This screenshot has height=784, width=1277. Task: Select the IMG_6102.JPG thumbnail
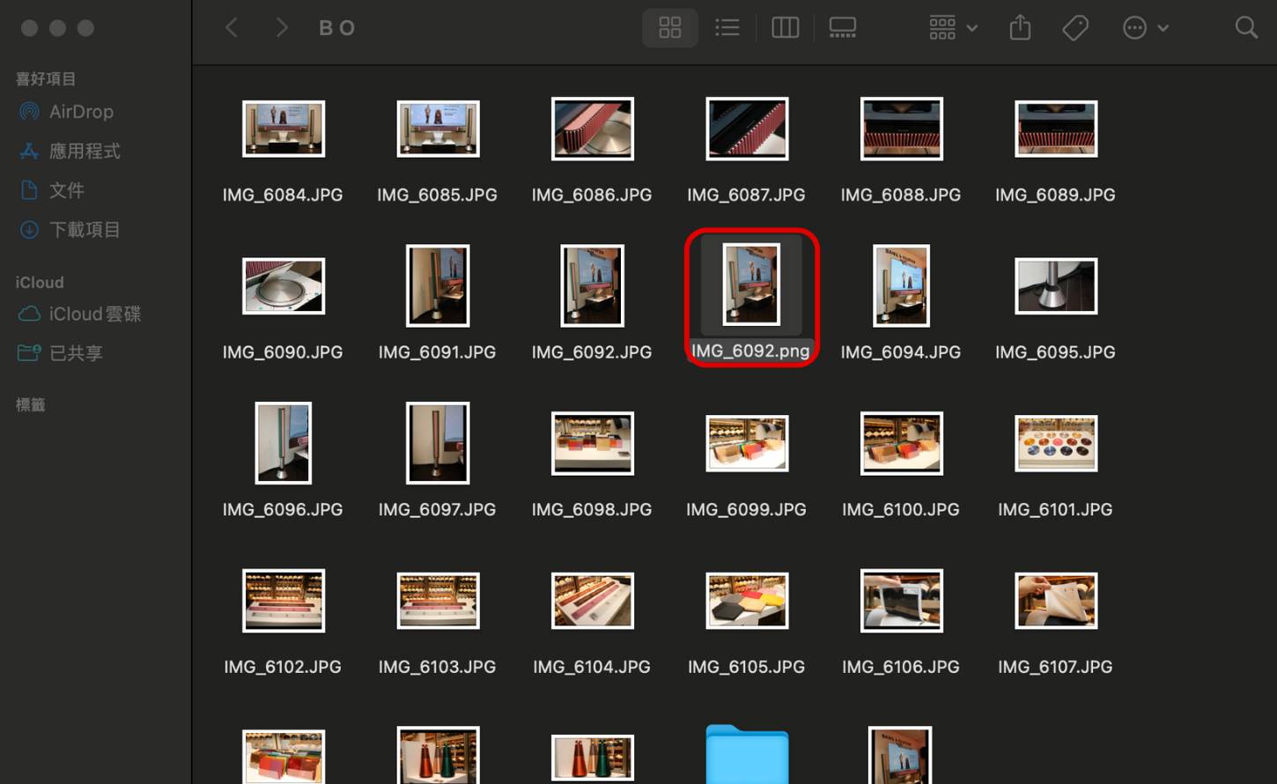click(x=283, y=601)
